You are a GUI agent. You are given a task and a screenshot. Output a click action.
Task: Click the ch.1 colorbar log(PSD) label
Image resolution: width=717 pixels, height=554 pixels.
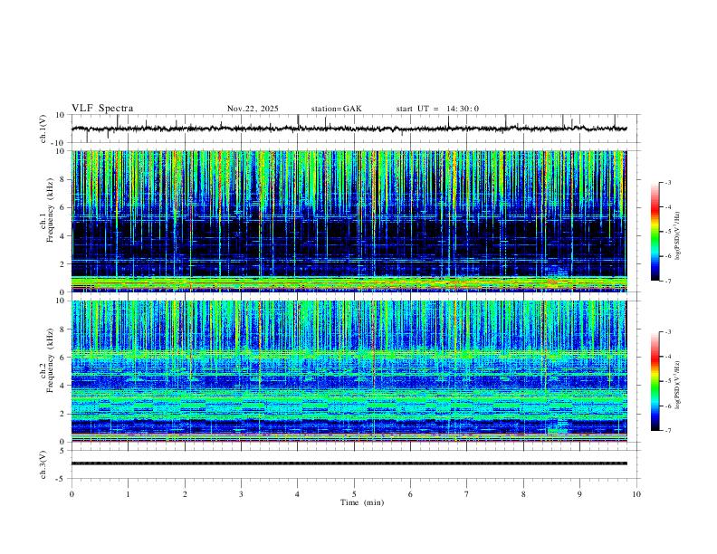click(678, 236)
